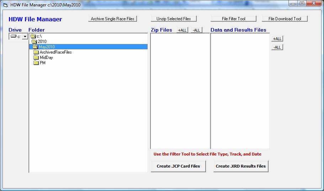This screenshot has width=324, height=191.
Task: Click Unzip Selected Files button
Action: (174, 19)
